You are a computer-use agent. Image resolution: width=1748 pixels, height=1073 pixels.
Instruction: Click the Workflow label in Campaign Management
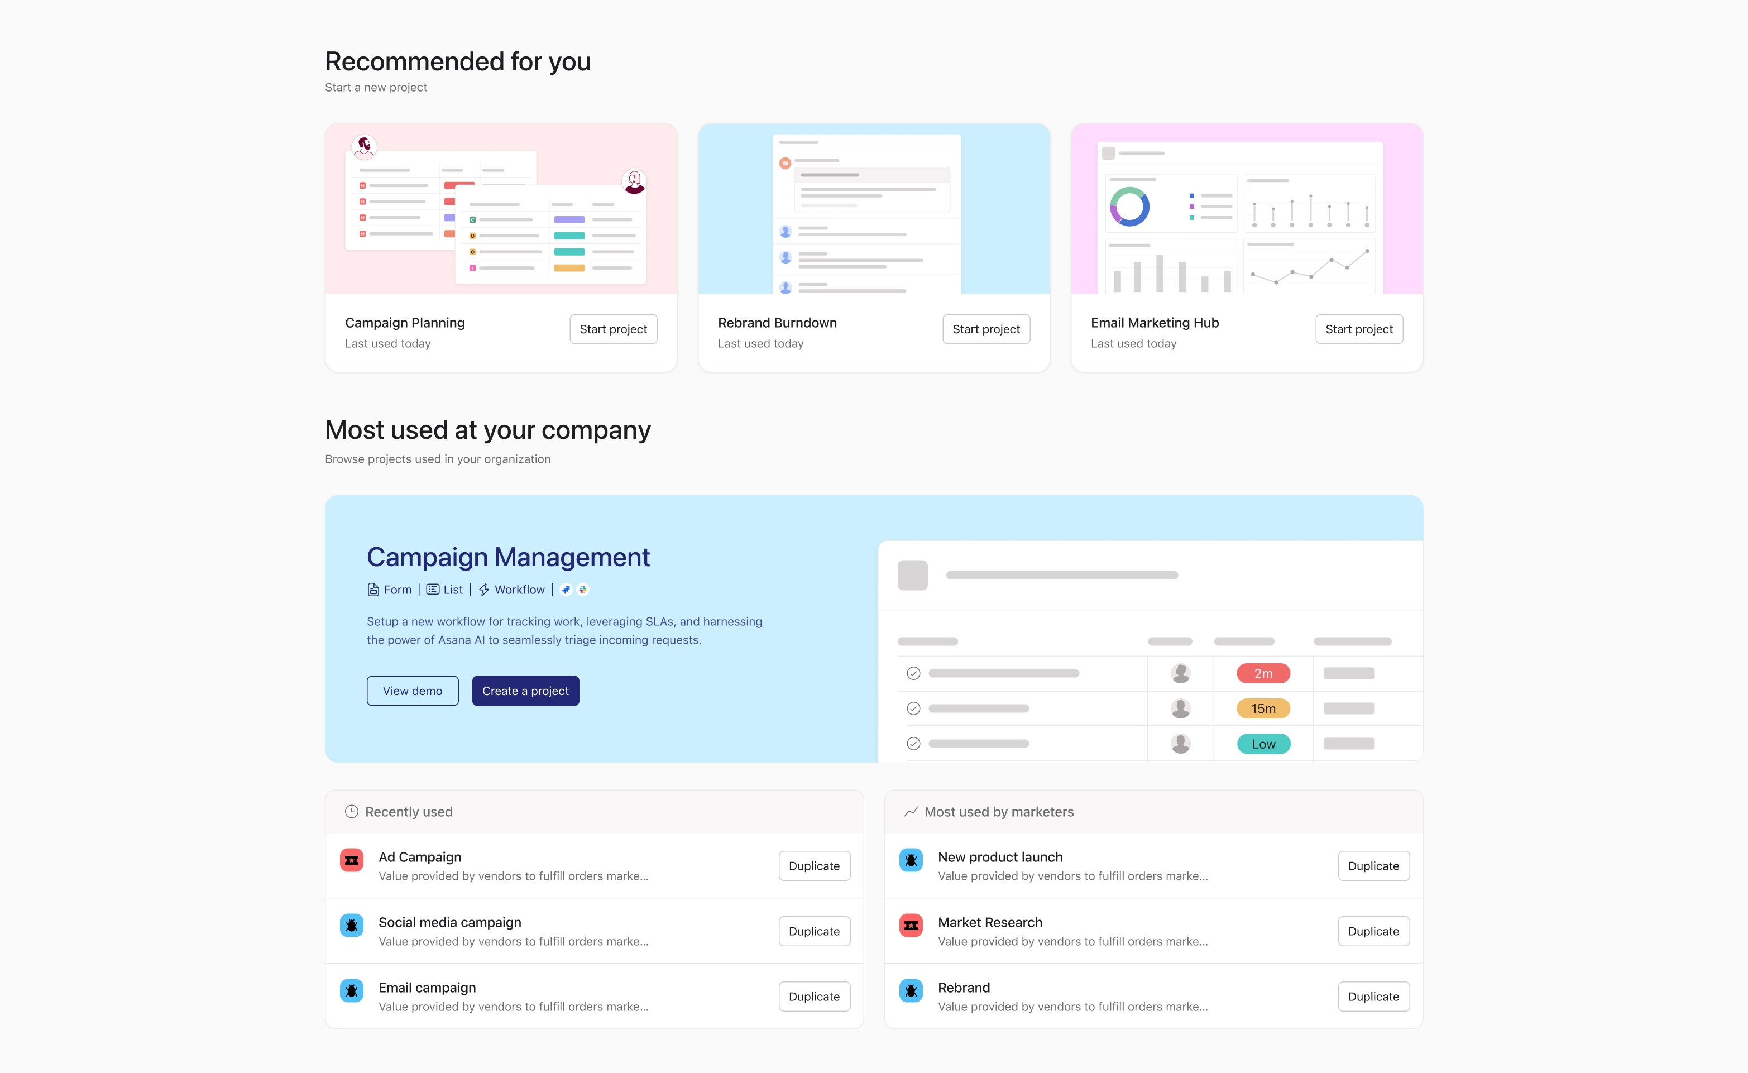(x=519, y=590)
